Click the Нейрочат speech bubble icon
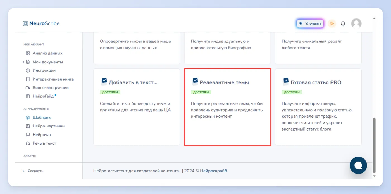 click(x=28, y=135)
